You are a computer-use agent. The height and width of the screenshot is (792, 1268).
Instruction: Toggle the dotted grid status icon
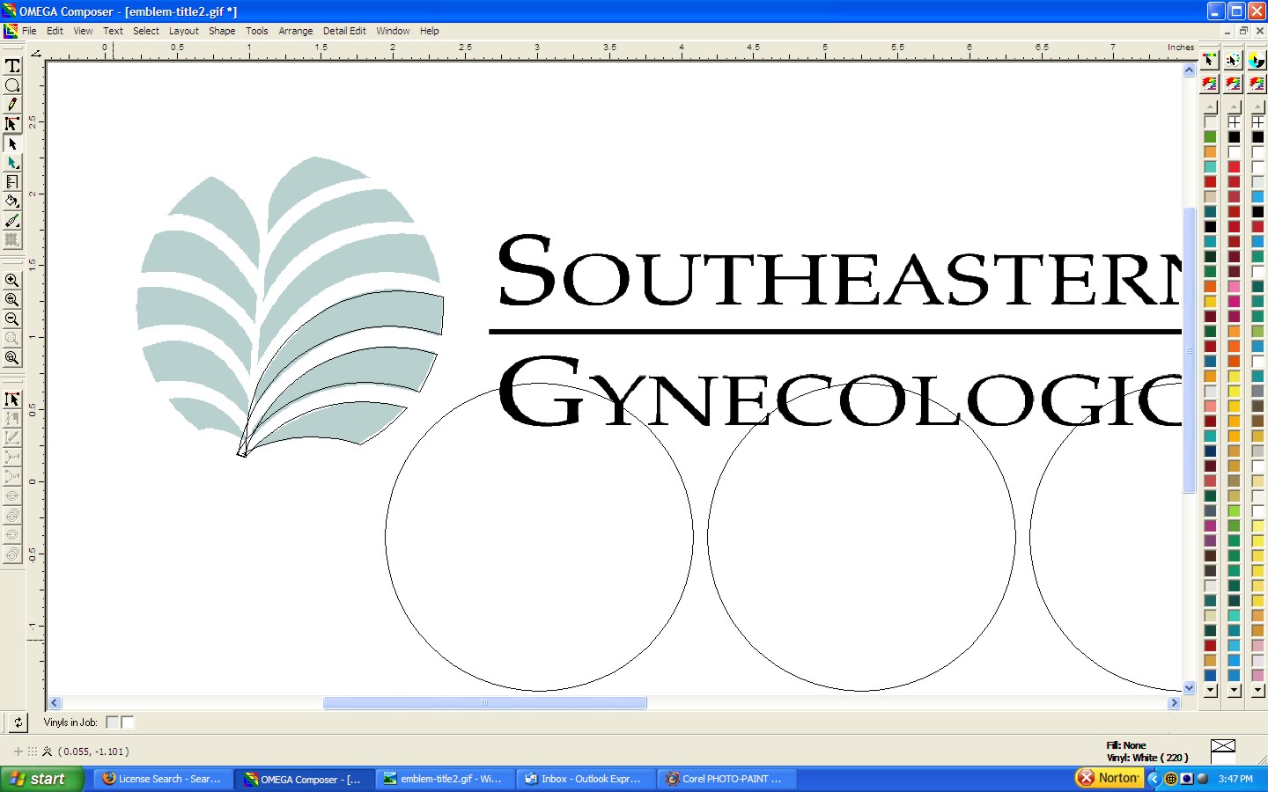coord(33,752)
